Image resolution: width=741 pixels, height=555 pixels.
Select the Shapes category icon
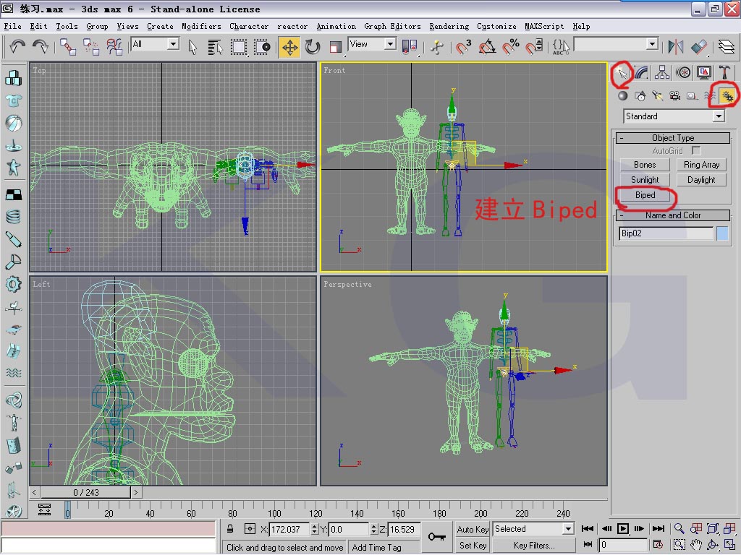point(640,96)
